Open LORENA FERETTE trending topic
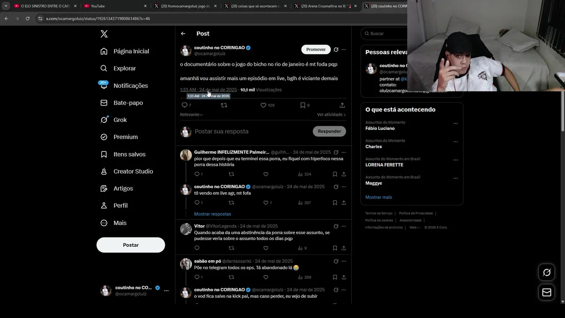This screenshot has height=318, width=565. click(384, 165)
